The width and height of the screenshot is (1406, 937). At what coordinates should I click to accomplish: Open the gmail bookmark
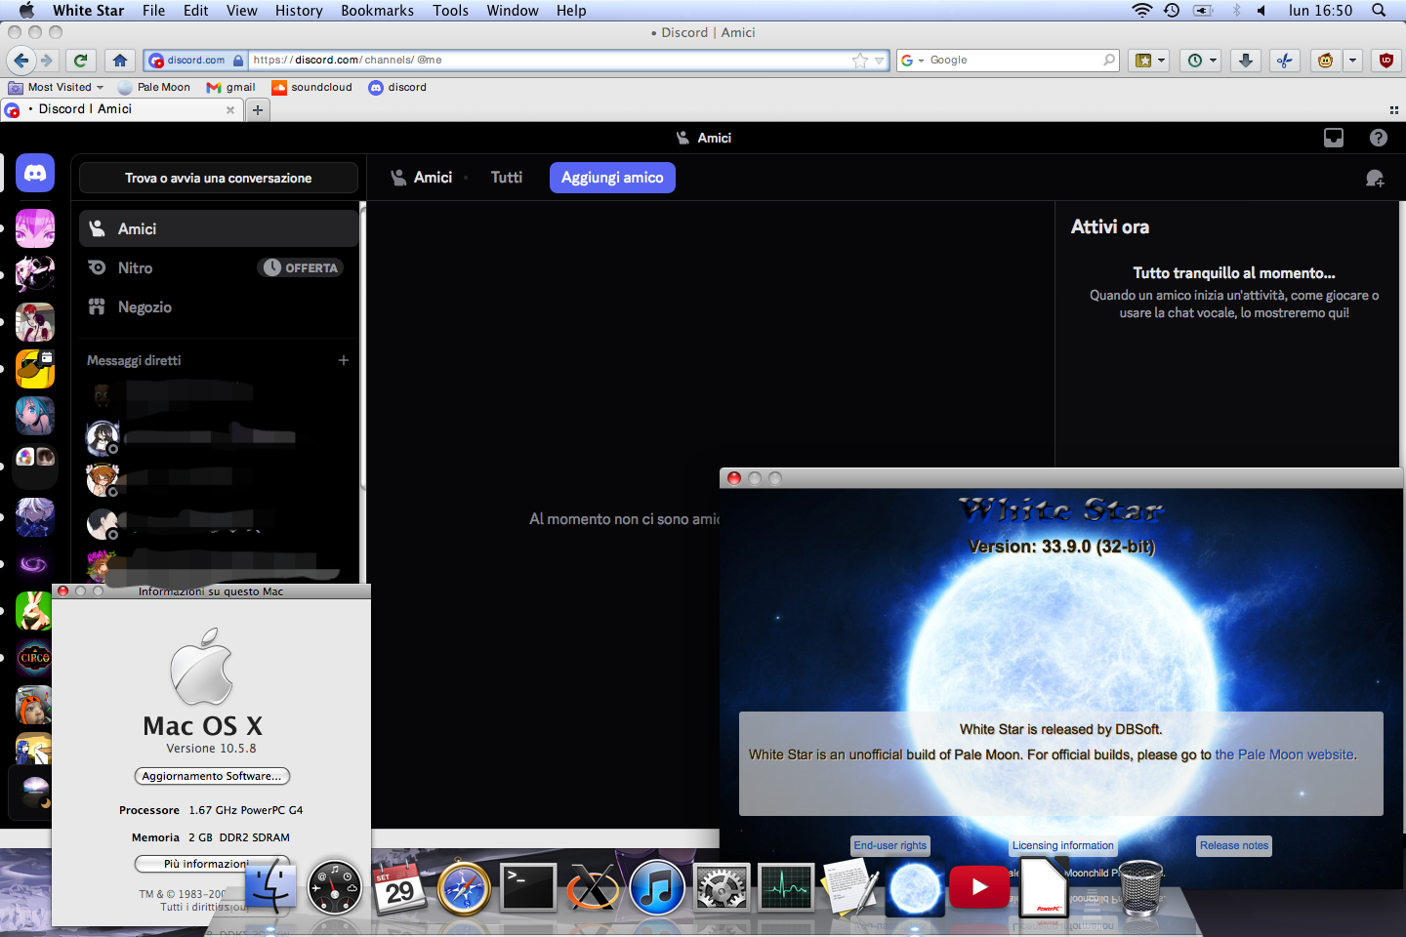pyautogui.click(x=231, y=88)
